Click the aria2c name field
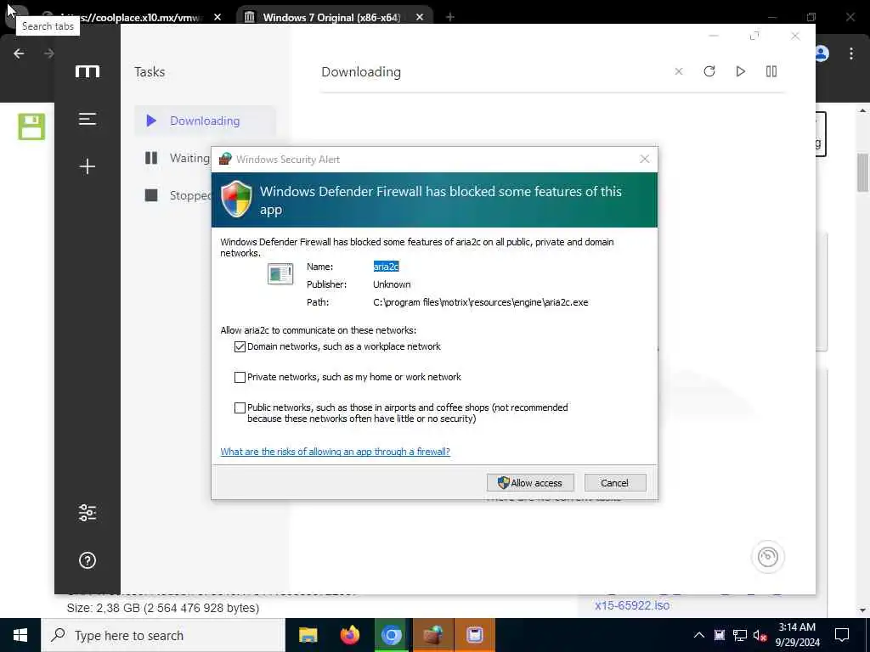The width and height of the screenshot is (870, 652). point(387,267)
